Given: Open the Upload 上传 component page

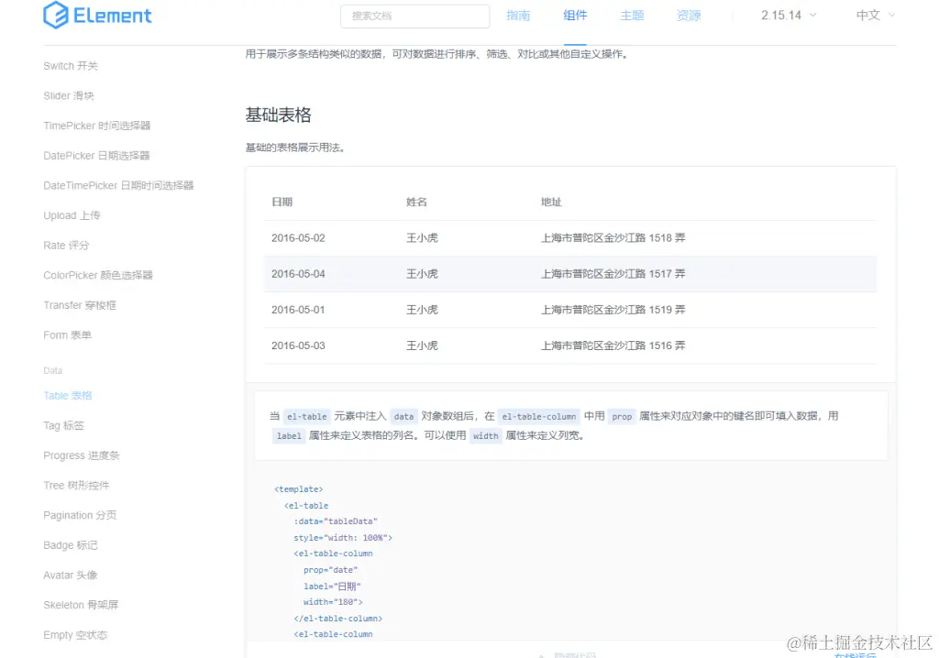Looking at the screenshot, I should [x=72, y=215].
